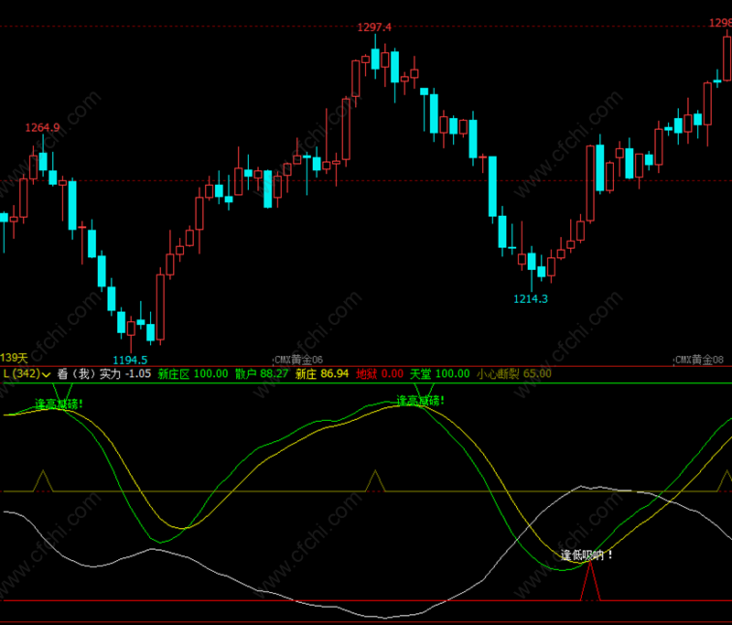The height and width of the screenshot is (625, 732).
Task: Select the CMX黄金08 contract marker
Action: pos(699,360)
